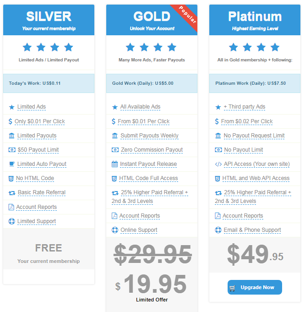Viewport: 305px width, 312px height.
Task: Select the Email & Phone Support link
Action: (252, 230)
